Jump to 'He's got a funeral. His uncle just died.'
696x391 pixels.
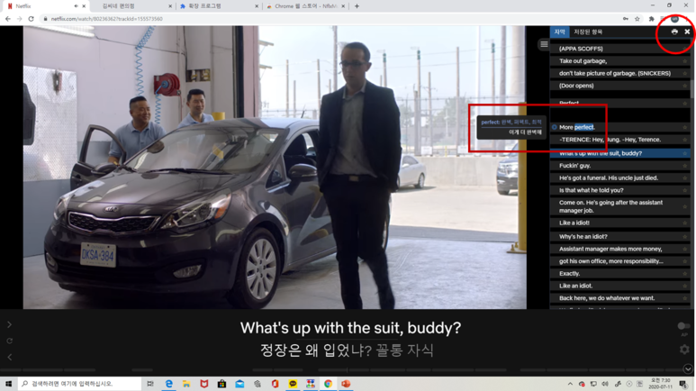[619, 177]
